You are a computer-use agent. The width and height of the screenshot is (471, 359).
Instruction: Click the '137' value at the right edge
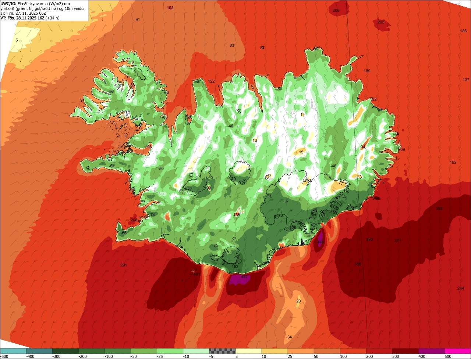(466, 80)
